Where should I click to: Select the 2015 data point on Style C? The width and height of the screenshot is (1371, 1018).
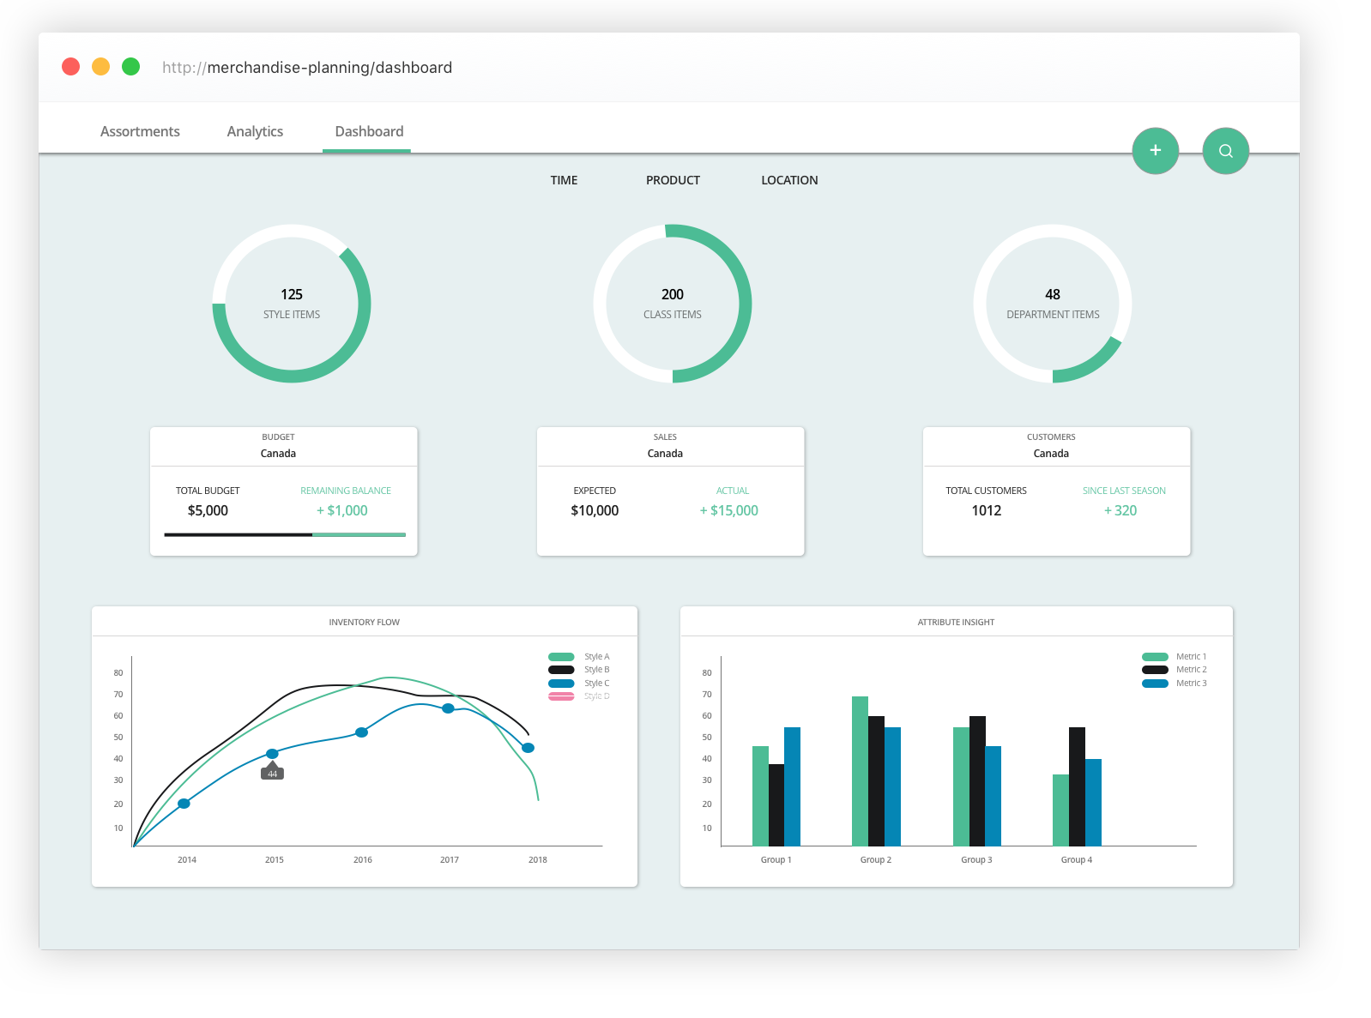[272, 754]
